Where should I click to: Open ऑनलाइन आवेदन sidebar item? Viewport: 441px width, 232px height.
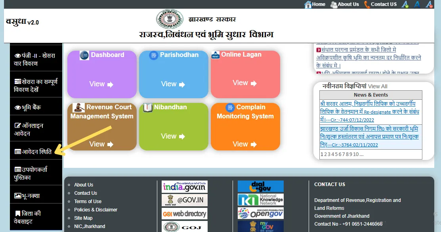point(36,129)
